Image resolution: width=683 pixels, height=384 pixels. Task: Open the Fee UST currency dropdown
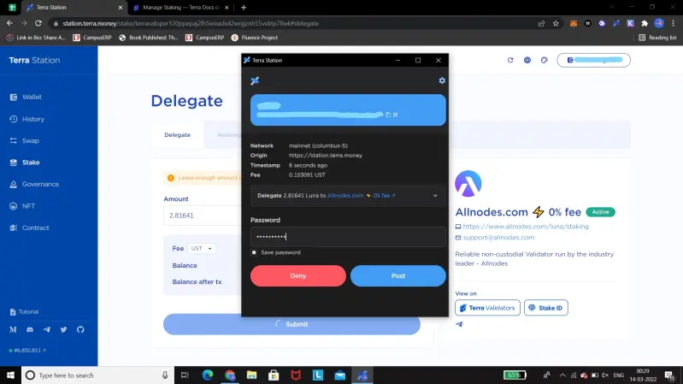[x=201, y=248]
